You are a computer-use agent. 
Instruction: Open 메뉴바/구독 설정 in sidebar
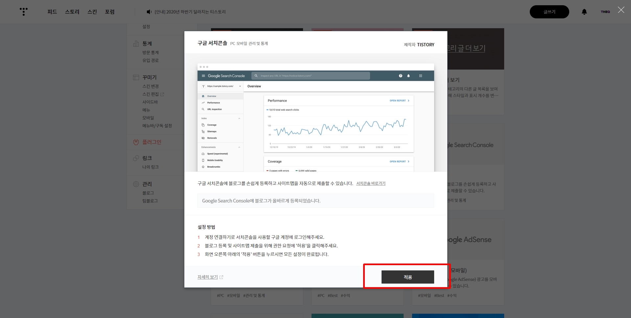[157, 126]
